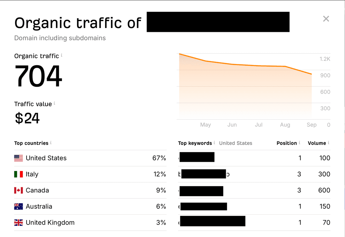Click the Italy flag icon
Viewport: 345px width, 237px height.
(x=19, y=174)
